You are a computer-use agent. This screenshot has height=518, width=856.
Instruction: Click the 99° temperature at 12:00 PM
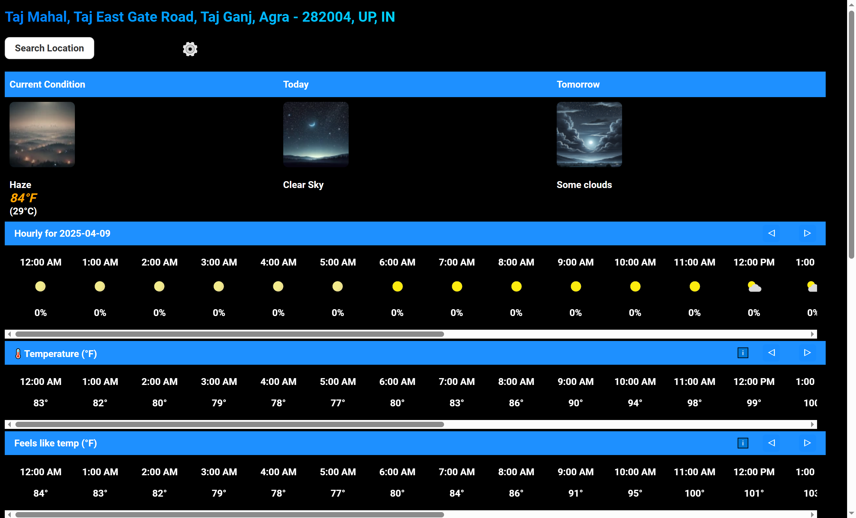point(754,403)
